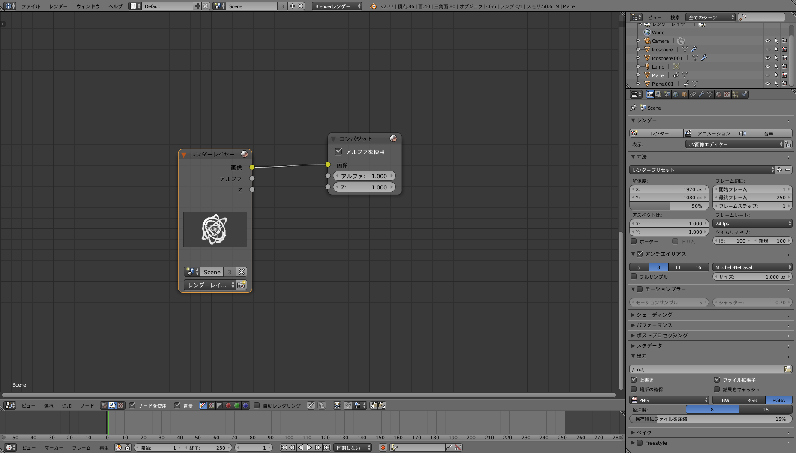The width and height of the screenshot is (796, 453).
Task: Click the folder icon next to output path
Action: (x=788, y=369)
